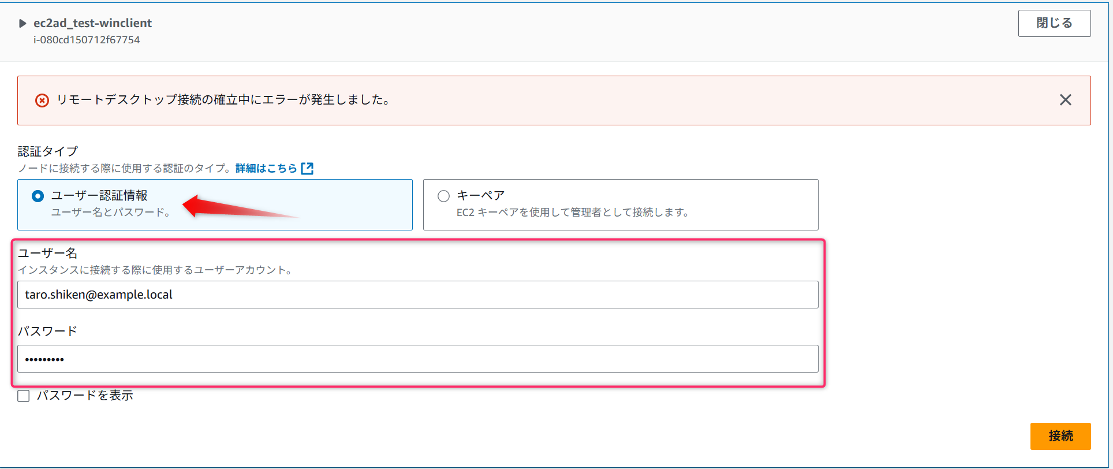The image size is (1113, 469).
Task: Focus the パスワード input field
Action: click(417, 359)
